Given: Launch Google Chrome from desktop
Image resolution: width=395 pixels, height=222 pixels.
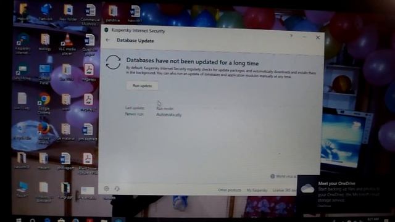Looking at the screenshot, I should tap(44, 103).
